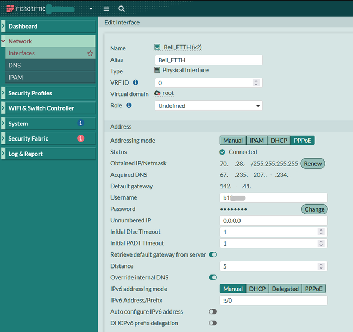
Task: Select DHCP addressing mode
Action: click(x=279, y=141)
